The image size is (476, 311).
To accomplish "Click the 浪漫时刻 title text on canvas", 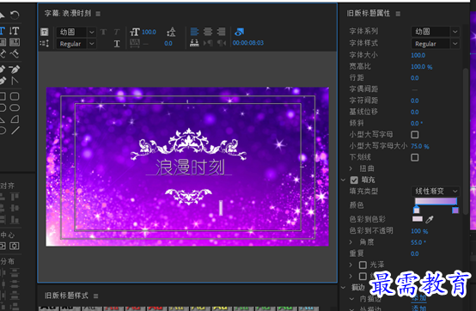I will [190, 168].
